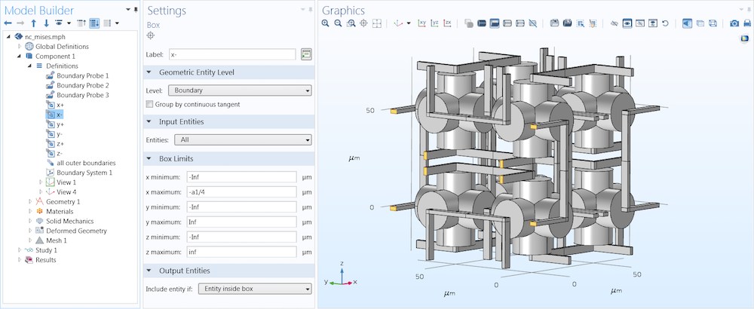Click the label options button beside Label field
This screenshot has height=309, width=754.
click(306, 54)
